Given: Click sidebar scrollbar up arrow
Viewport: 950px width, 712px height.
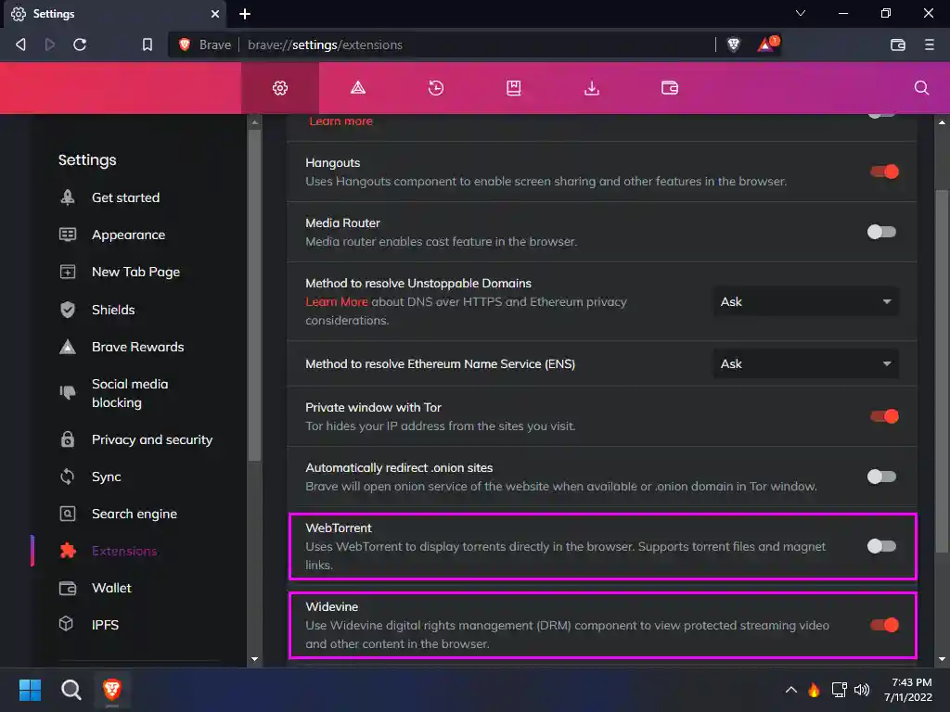Looking at the screenshot, I should tap(254, 122).
